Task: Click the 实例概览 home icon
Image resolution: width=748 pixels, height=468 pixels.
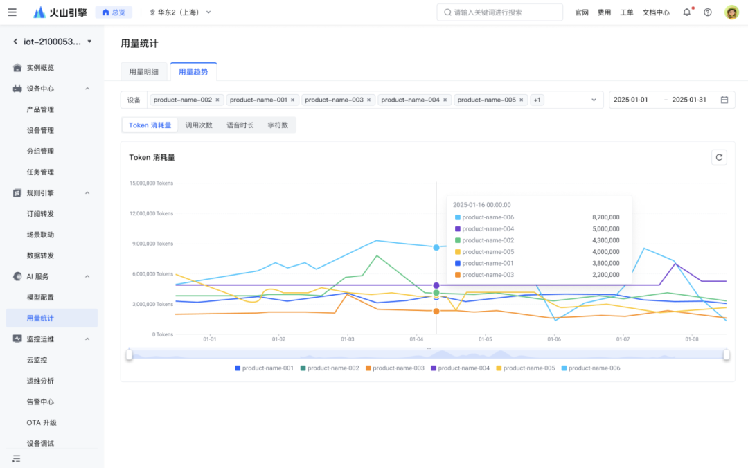Action: pos(17,68)
